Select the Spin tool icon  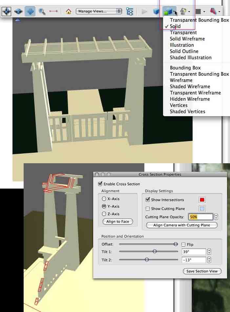click(18, 11)
